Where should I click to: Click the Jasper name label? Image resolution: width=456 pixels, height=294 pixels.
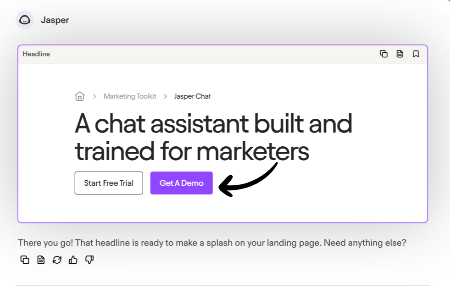pos(55,20)
